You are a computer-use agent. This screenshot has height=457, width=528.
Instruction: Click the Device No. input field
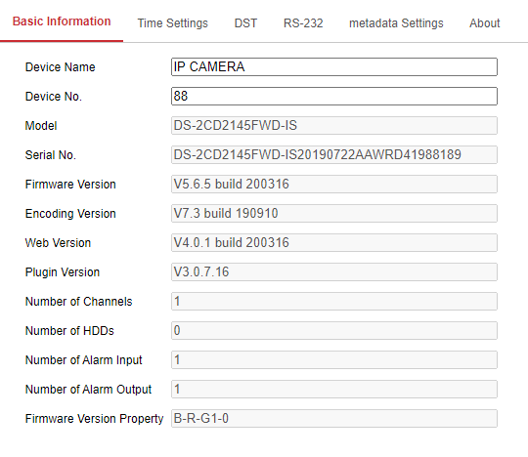coord(334,96)
